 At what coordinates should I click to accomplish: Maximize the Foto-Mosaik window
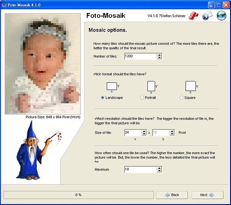tap(219, 5)
